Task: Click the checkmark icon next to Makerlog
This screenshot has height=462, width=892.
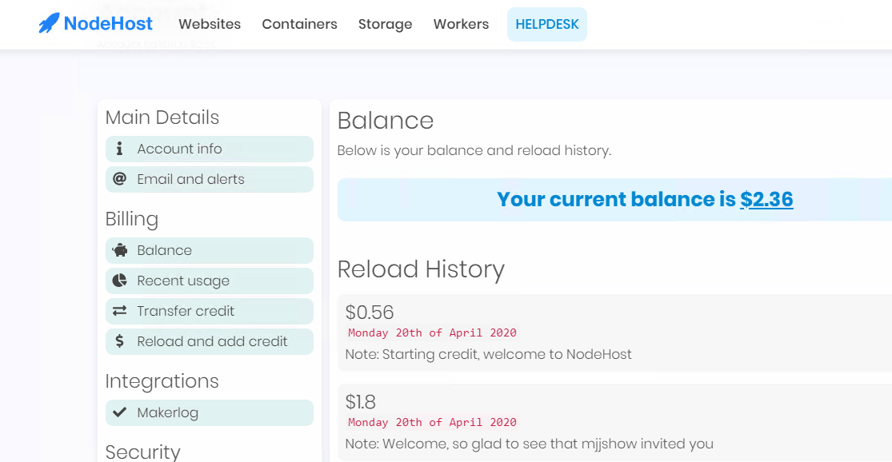Action: point(120,412)
